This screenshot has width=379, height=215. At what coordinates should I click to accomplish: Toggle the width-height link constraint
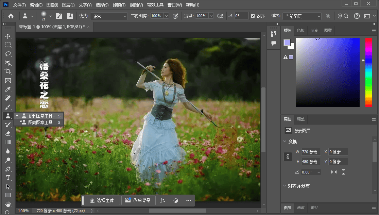[288, 157]
